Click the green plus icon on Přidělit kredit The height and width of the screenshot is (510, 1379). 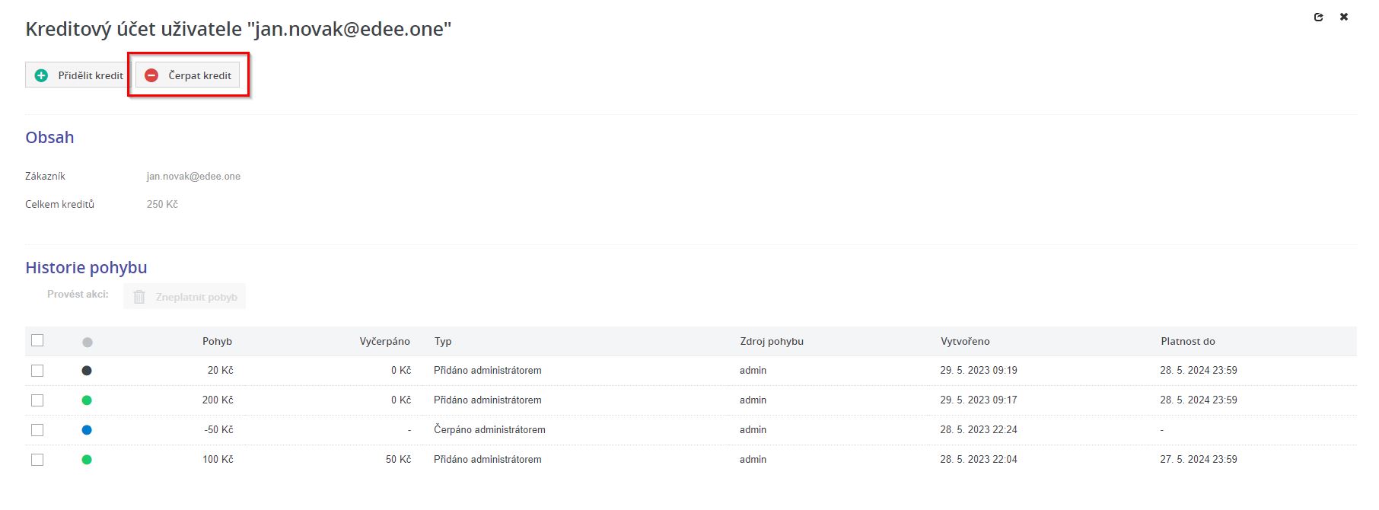tap(42, 75)
